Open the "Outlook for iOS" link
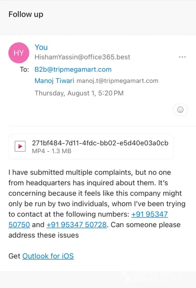The width and height of the screenshot is (196, 288). [x=48, y=256]
